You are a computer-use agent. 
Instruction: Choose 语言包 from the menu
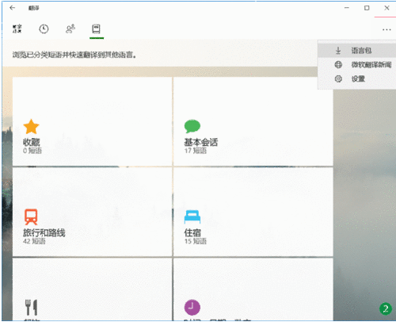coord(356,51)
